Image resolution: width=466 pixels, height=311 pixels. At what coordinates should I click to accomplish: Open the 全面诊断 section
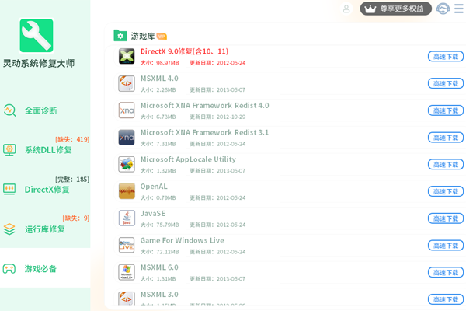[40, 110]
